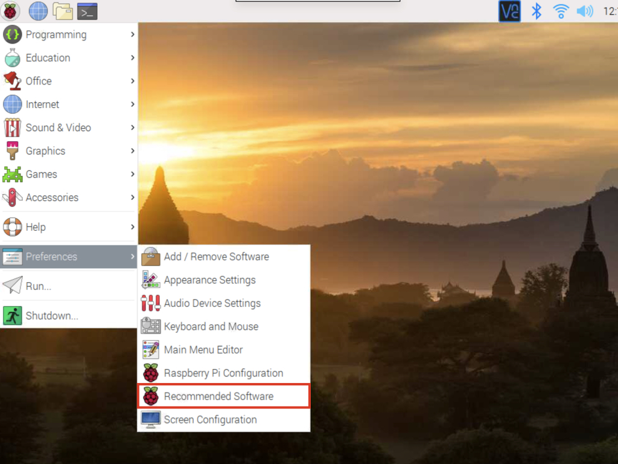Viewport: 618px width, 464px height.
Task: Click the Accessories pocket knife icon
Action: 12,198
